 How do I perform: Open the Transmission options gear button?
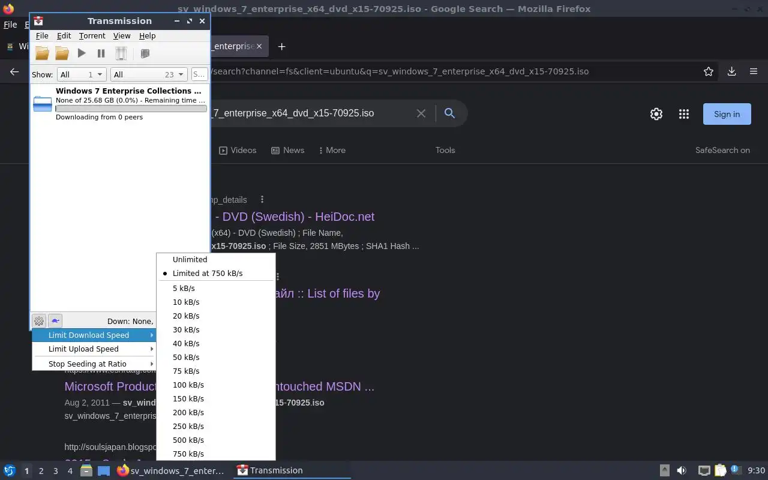[x=39, y=321]
